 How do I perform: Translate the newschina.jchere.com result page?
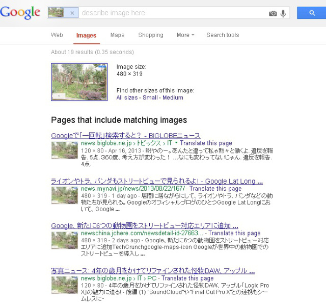click(234, 233)
